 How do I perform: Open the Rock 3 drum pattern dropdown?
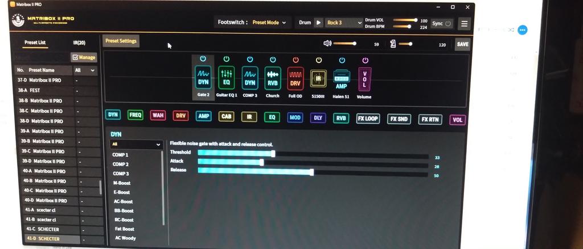[x=344, y=23]
